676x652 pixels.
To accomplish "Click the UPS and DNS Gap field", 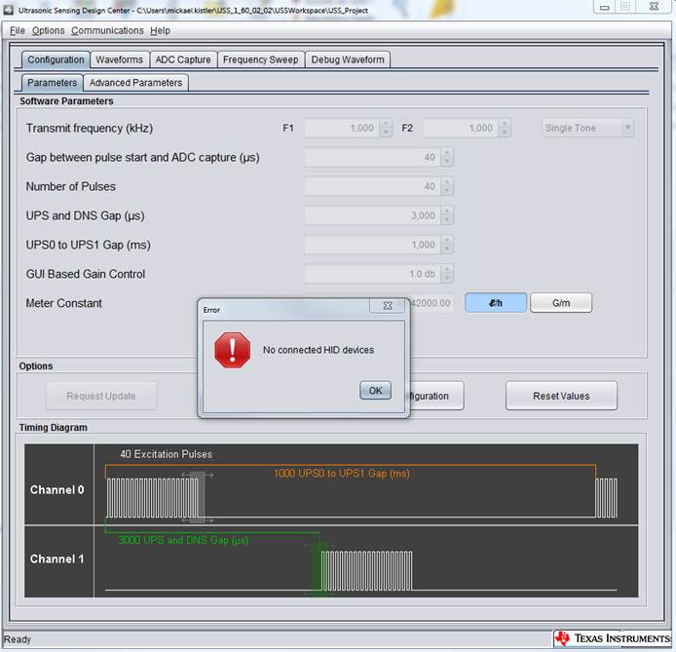I will coord(372,215).
